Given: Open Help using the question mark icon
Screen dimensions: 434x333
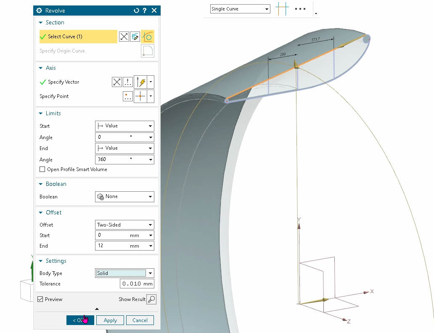Looking at the screenshot, I should (145, 11).
